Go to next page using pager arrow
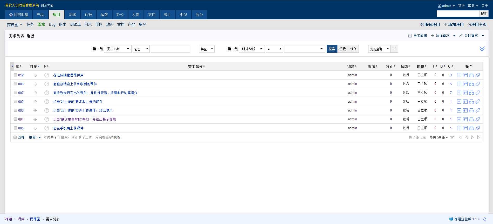 pos(473,137)
